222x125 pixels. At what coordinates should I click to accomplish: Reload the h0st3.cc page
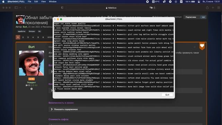154,8
